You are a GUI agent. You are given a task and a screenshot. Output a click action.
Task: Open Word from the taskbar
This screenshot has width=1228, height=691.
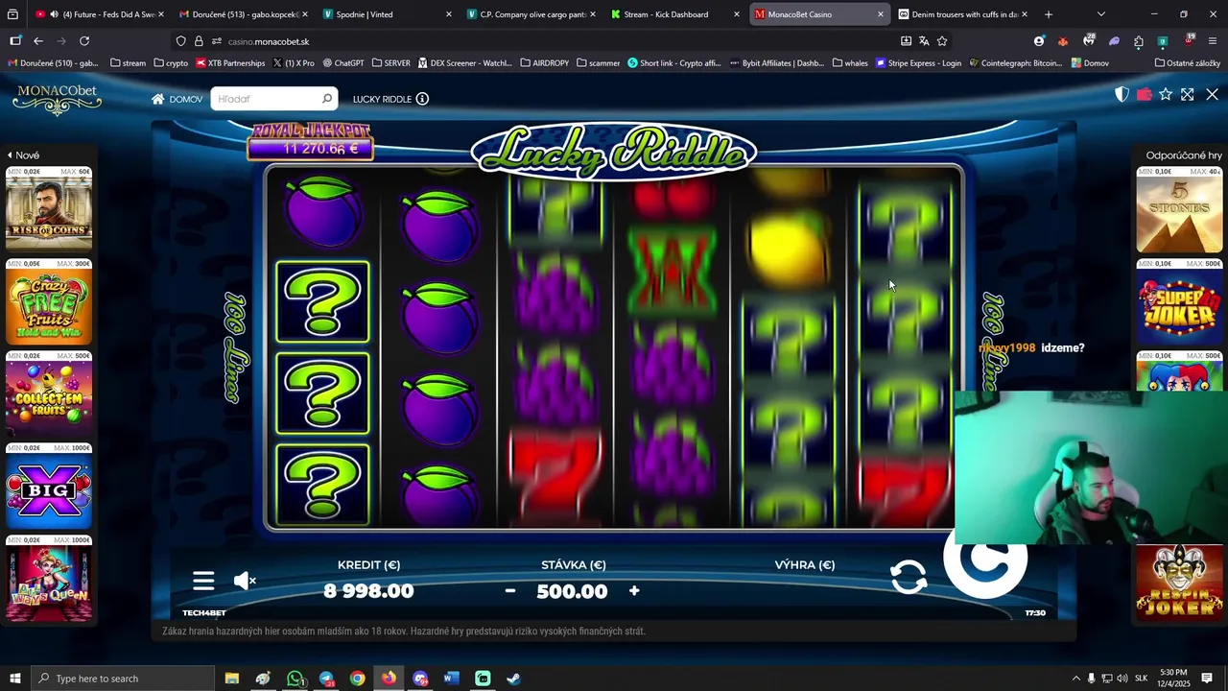coord(451,679)
